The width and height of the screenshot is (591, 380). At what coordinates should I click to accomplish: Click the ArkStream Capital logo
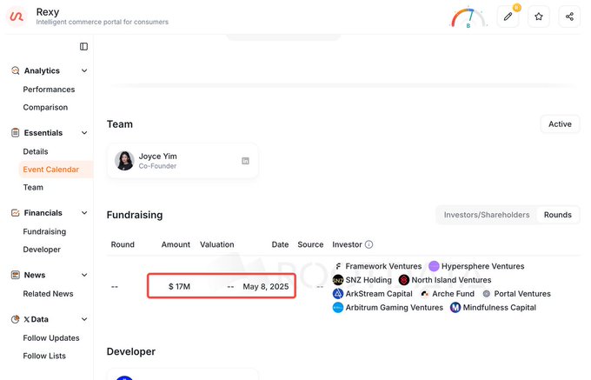[338, 294]
